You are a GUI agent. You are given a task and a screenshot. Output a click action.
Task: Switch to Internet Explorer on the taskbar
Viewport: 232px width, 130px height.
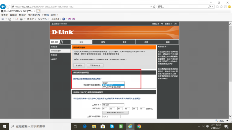130,126
